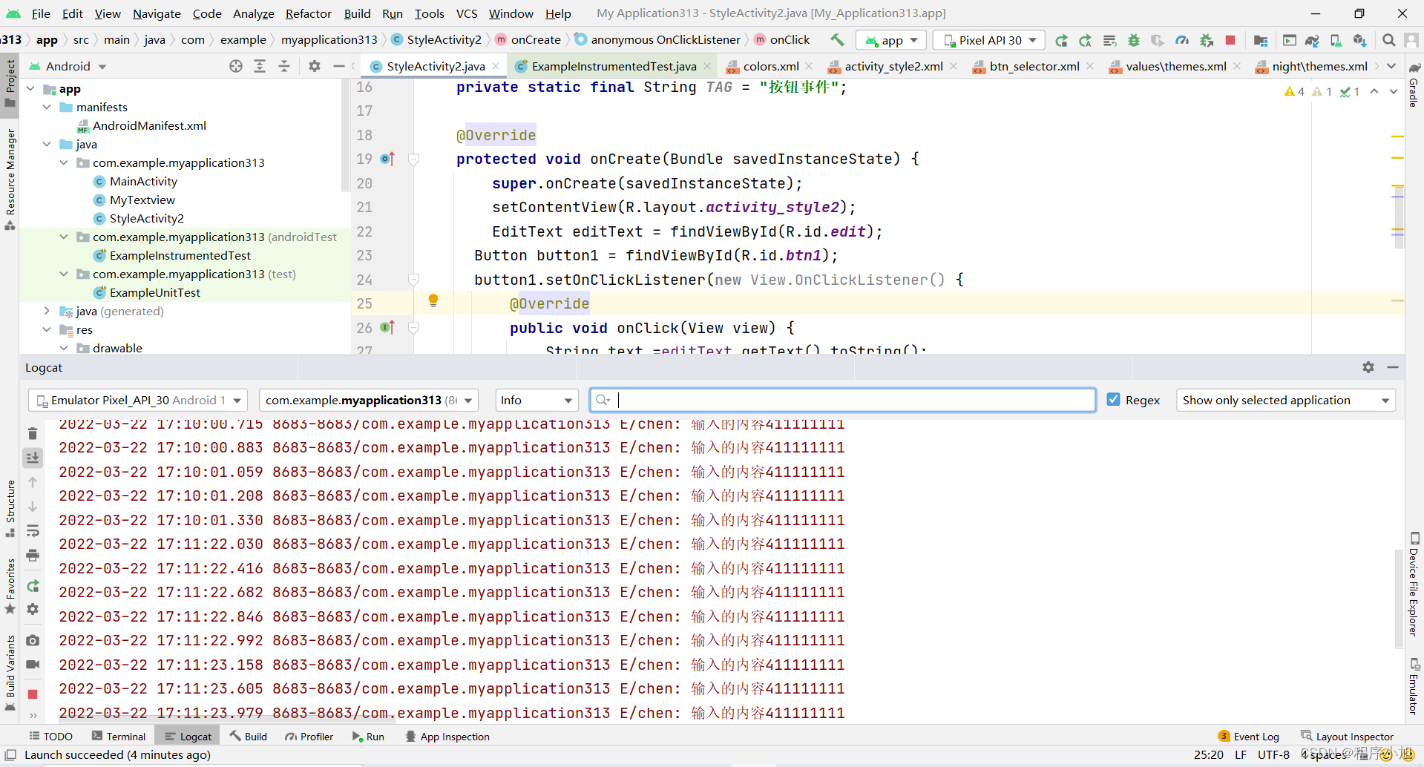Click the Logcat search input field
Viewport: 1424px width, 767px height.
pos(843,400)
